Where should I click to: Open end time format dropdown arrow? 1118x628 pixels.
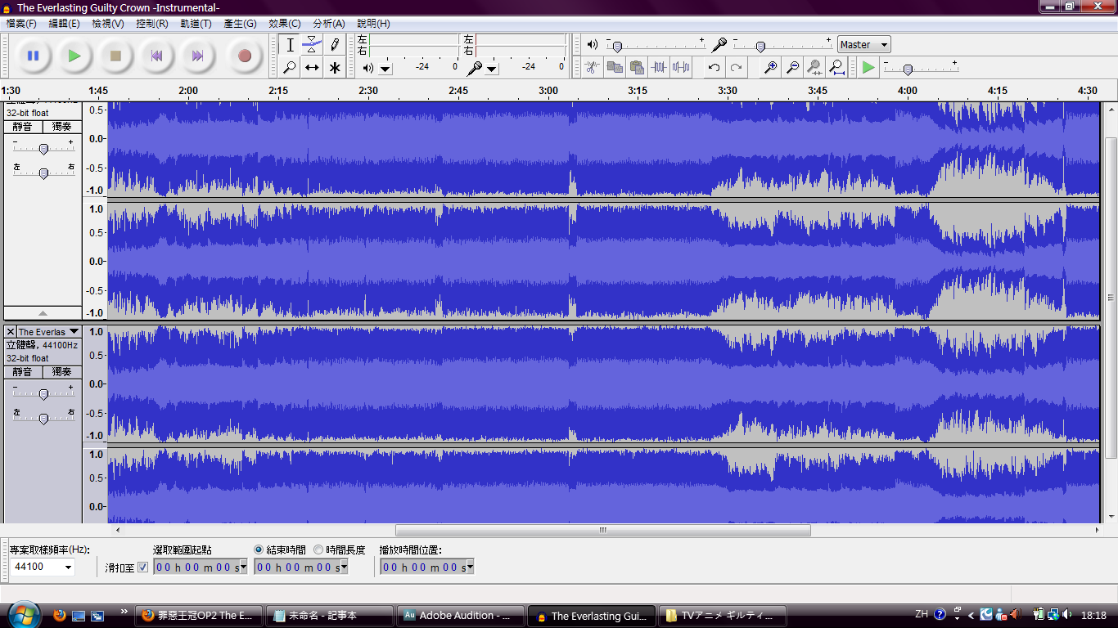coord(344,567)
